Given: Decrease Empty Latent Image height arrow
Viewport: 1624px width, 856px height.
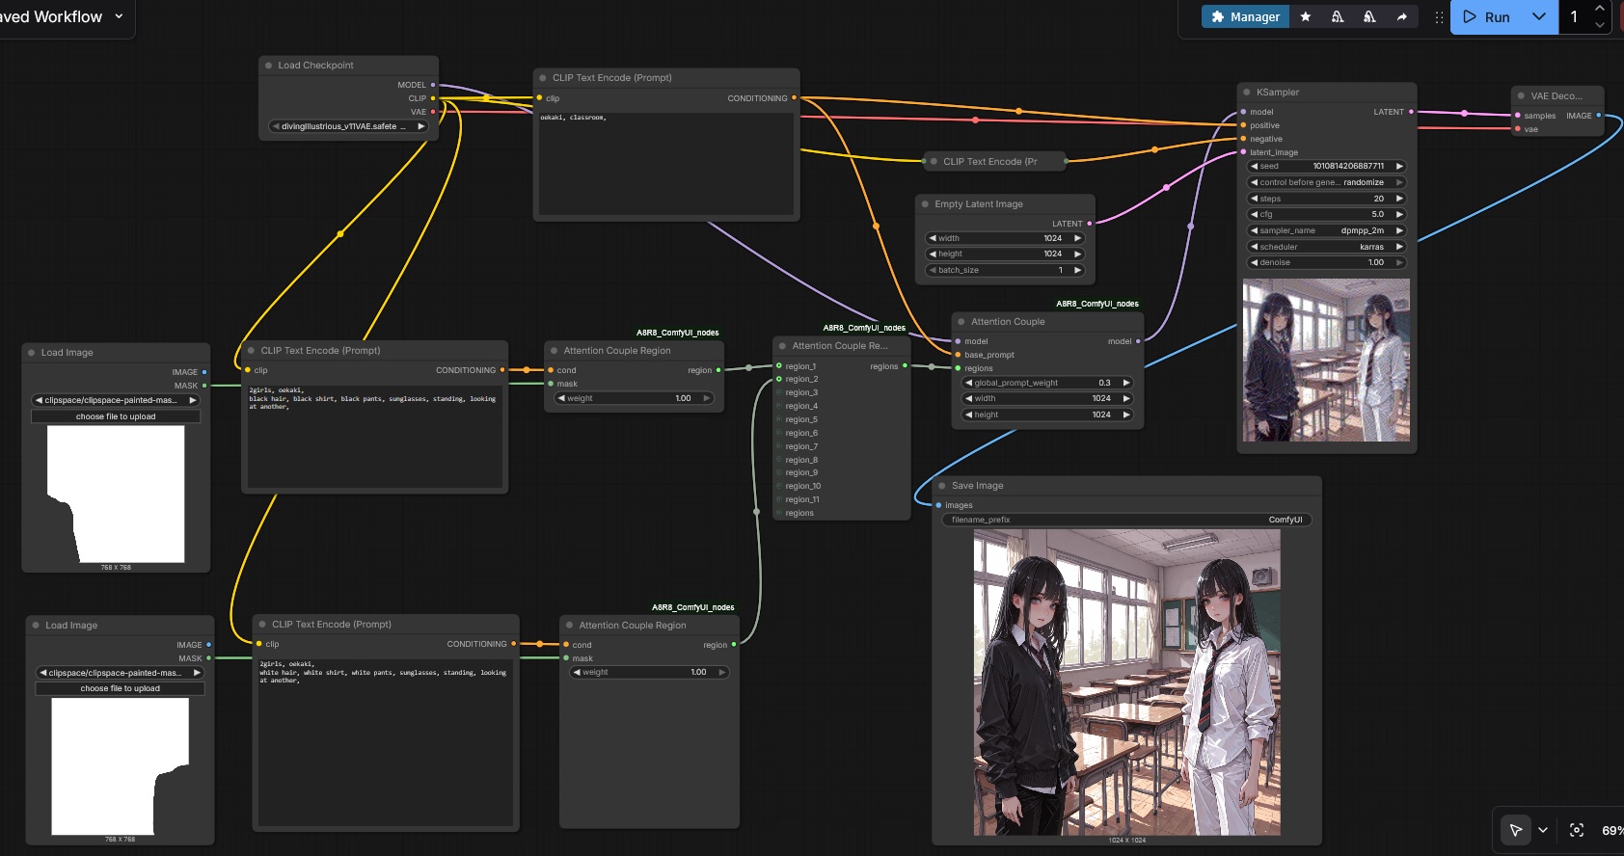Looking at the screenshot, I should tap(933, 254).
